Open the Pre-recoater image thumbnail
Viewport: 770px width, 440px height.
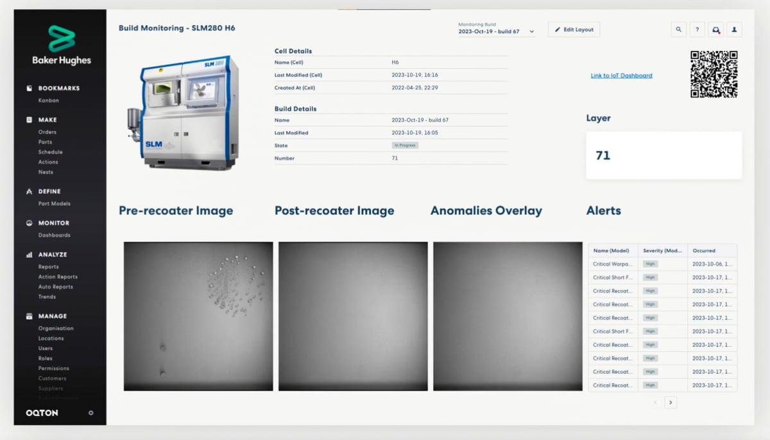[x=198, y=316]
